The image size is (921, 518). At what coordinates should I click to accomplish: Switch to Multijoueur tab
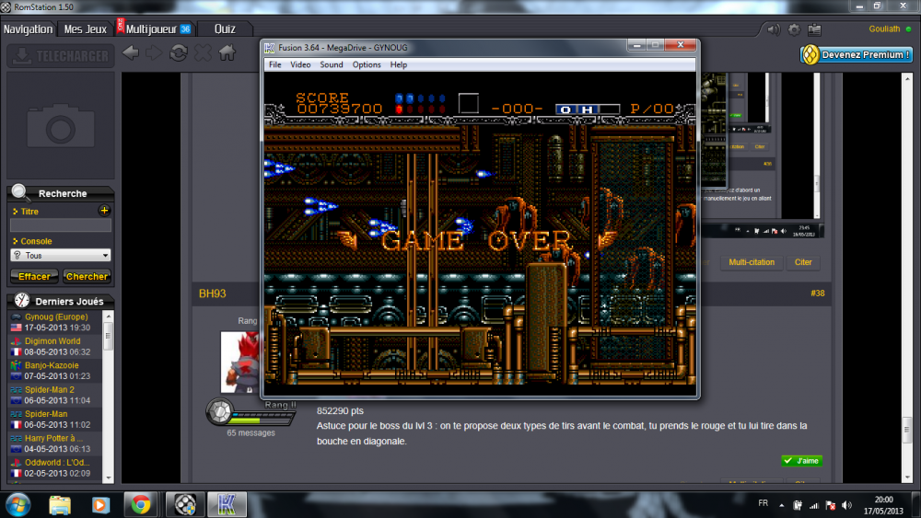pyautogui.click(x=156, y=29)
